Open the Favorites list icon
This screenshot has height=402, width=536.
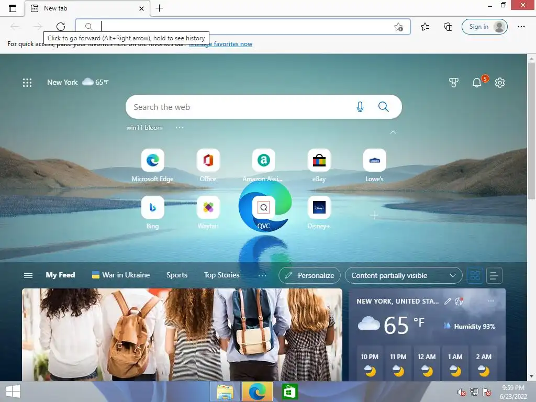425,27
